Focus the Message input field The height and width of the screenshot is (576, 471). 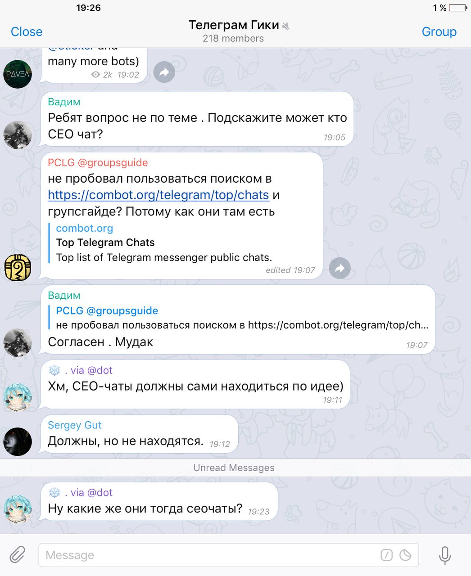click(x=229, y=555)
